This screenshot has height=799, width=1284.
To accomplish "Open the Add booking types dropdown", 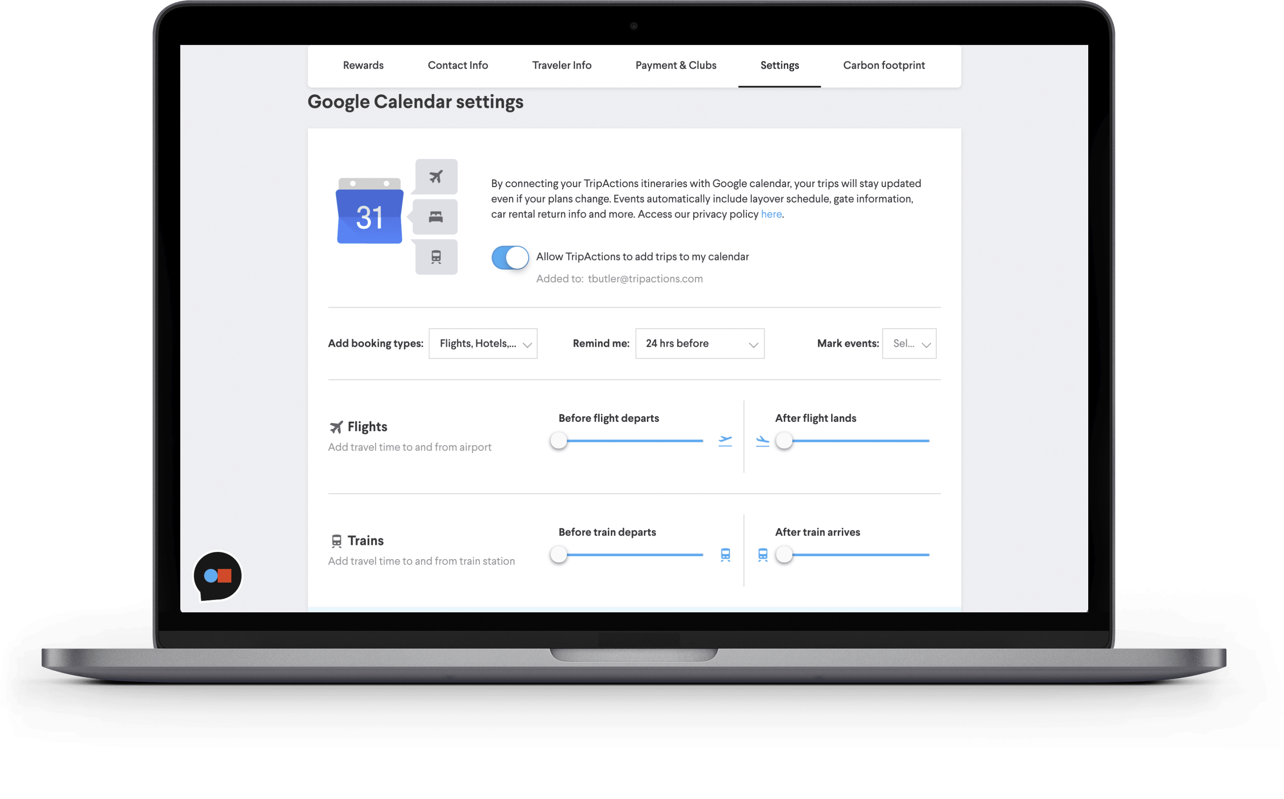I will click(483, 343).
